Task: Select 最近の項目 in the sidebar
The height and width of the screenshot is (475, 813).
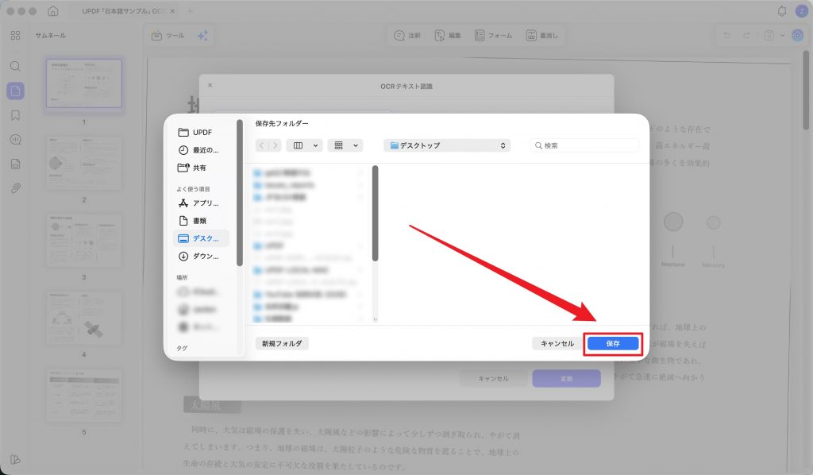Action: [202, 150]
